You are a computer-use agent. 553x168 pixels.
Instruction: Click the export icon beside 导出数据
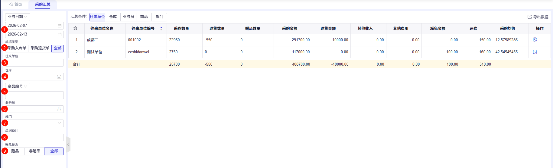coord(530,17)
